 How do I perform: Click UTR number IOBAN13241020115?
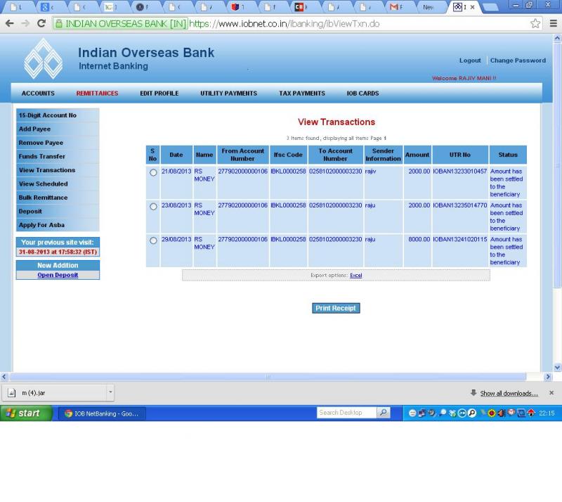pyautogui.click(x=460, y=239)
